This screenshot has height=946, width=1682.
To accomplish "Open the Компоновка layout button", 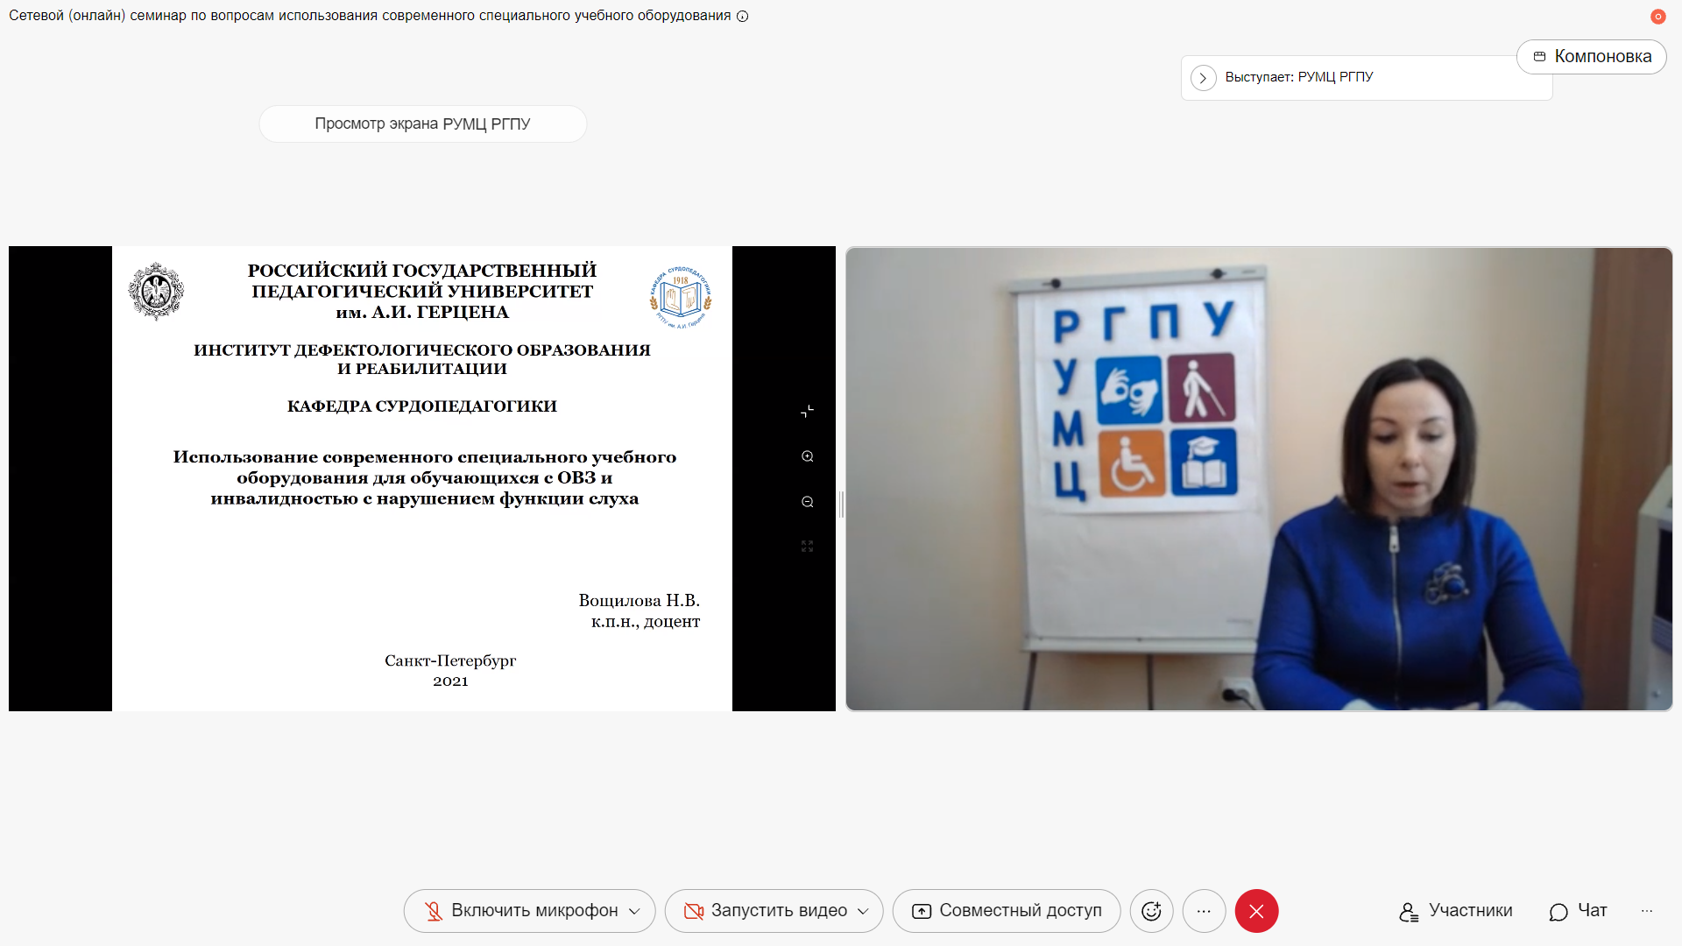I will [1592, 57].
